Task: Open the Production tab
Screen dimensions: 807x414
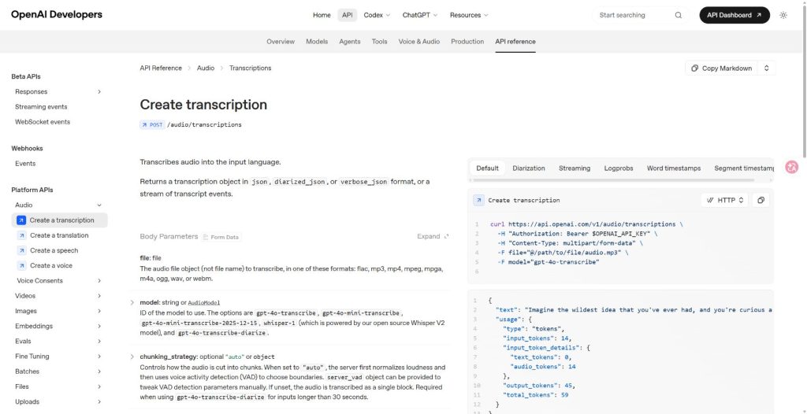Action: [467, 42]
